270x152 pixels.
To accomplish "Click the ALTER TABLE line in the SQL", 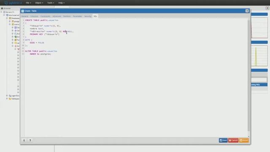I will 41,51.
